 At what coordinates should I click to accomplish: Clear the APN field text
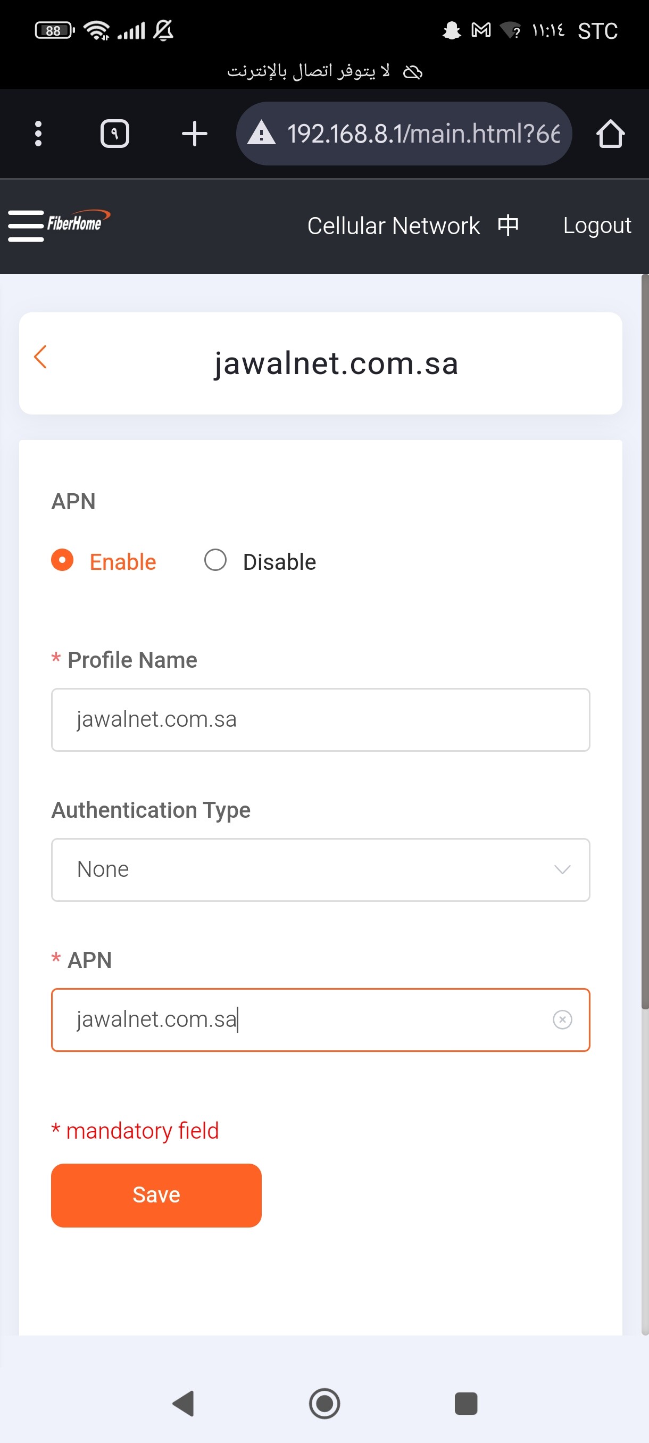pyautogui.click(x=562, y=1019)
